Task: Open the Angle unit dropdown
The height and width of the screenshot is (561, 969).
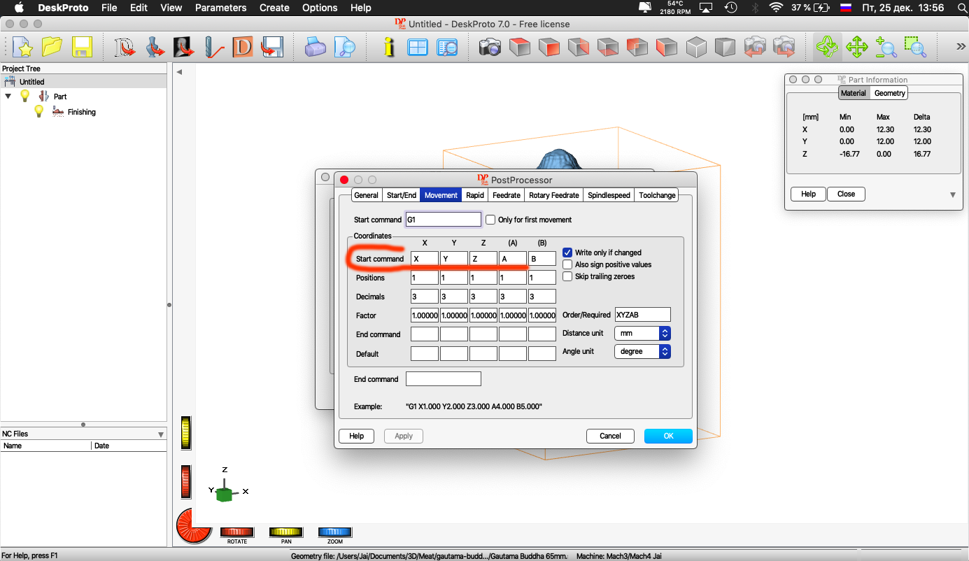Action: (x=642, y=351)
